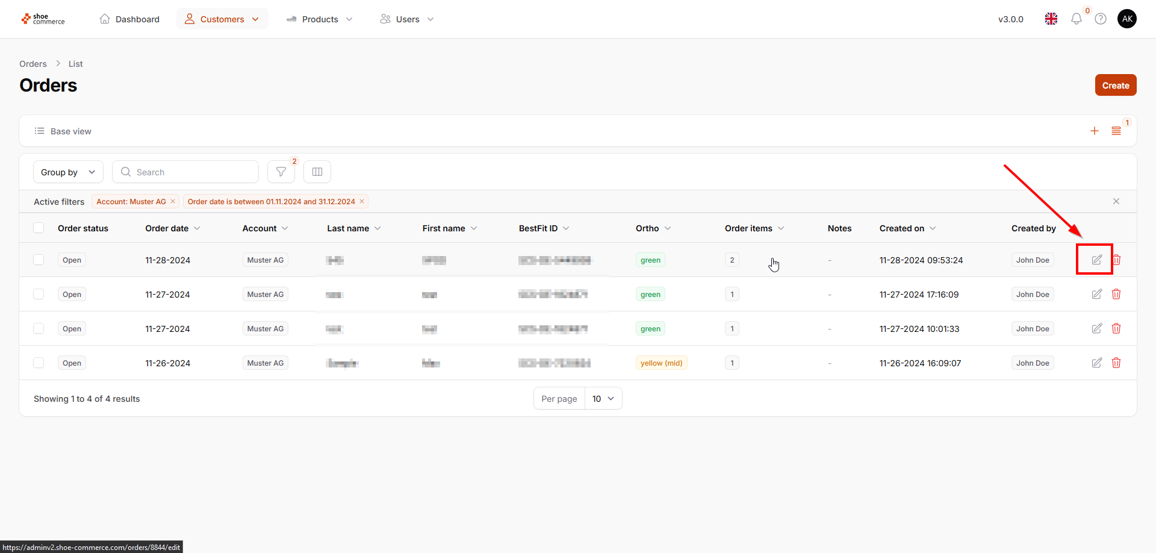Image resolution: width=1156 pixels, height=553 pixels.
Task: Click the Created by column header
Action: [x=1034, y=229]
